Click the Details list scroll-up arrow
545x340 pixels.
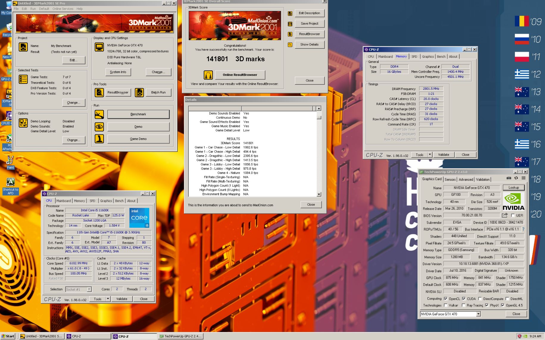tap(319, 108)
